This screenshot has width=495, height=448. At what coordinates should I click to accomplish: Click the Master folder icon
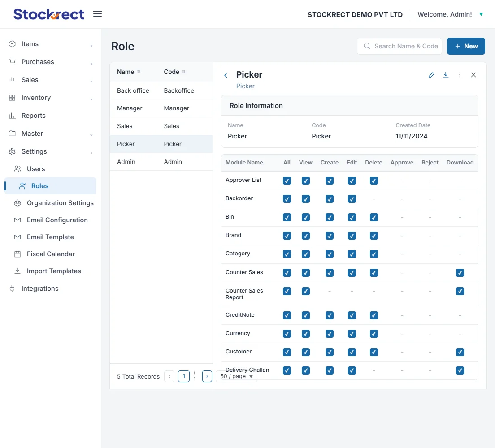(x=12, y=134)
